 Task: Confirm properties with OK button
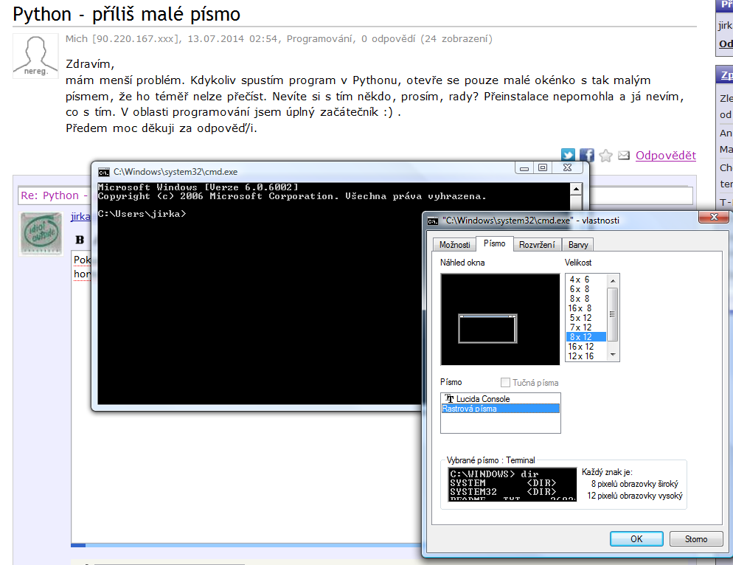point(636,538)
